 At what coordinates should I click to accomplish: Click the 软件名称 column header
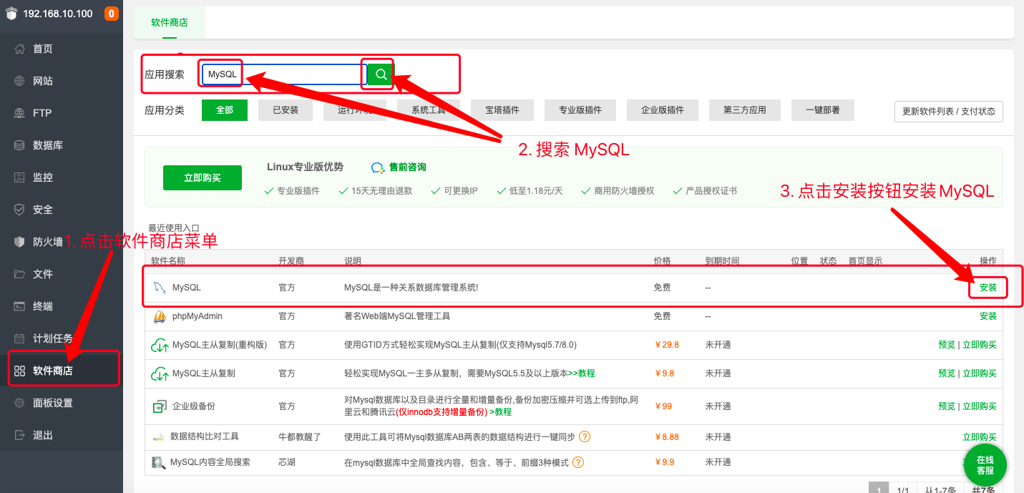click(168, 261)
